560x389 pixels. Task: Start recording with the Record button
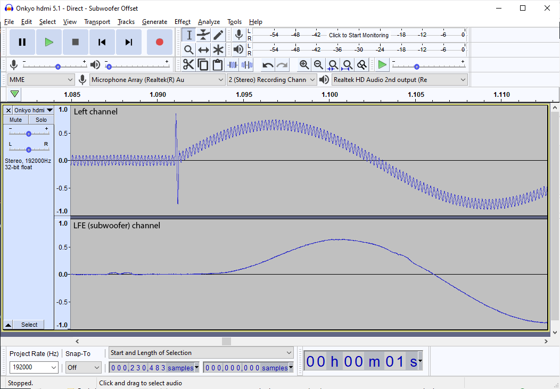click(x=160, y=42)
